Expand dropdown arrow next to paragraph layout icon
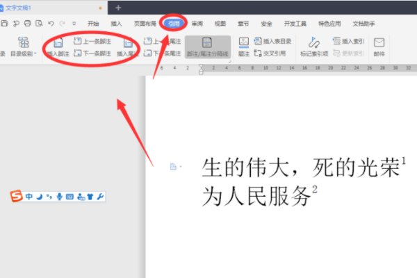Screen dimensions: 417x278 point(181,167)
